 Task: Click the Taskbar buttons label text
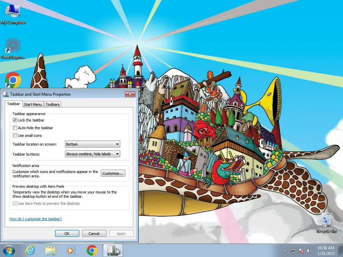tap(26, 154)
